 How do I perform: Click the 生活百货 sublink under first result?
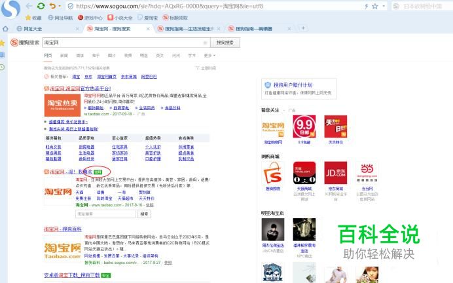pos(147,108)
